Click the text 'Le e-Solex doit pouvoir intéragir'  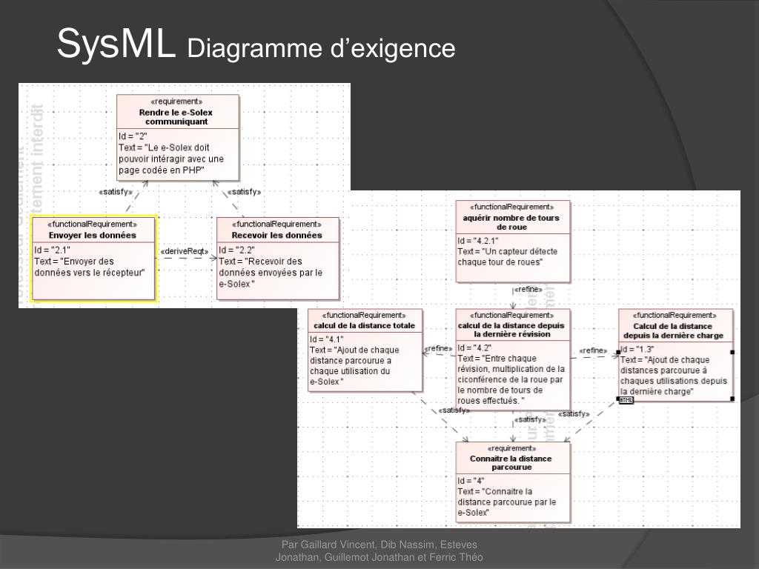pos(171,159)
